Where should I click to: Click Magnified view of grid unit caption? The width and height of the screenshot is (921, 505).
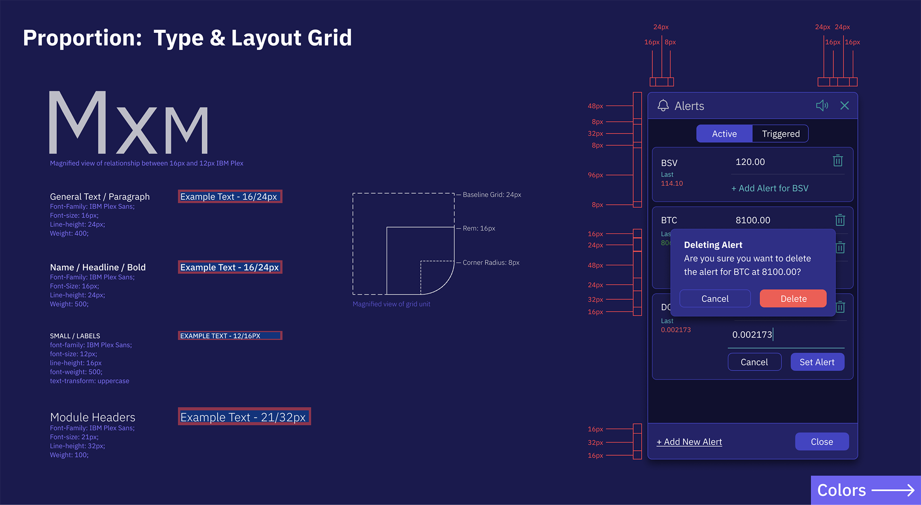click(x=391, y=304)
